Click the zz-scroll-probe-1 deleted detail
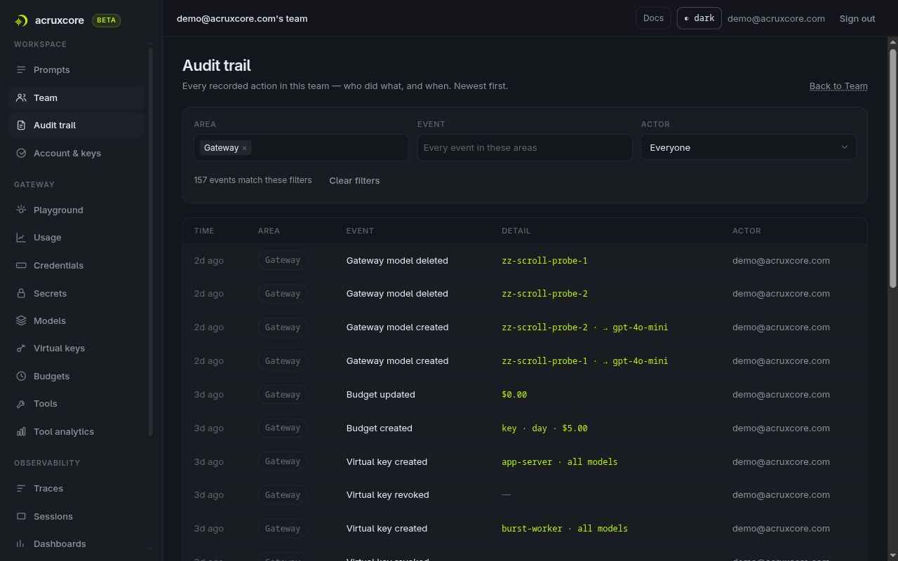Screen dimensions: 898x561 pos(544,261)
